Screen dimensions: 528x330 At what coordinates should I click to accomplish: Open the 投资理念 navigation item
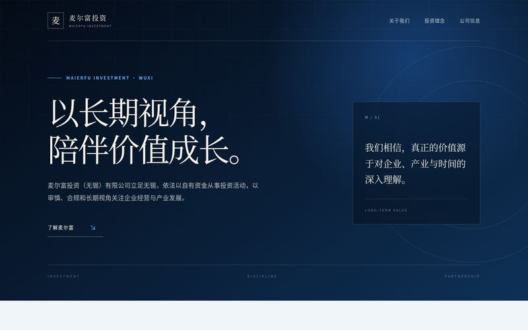click(434, 21)
